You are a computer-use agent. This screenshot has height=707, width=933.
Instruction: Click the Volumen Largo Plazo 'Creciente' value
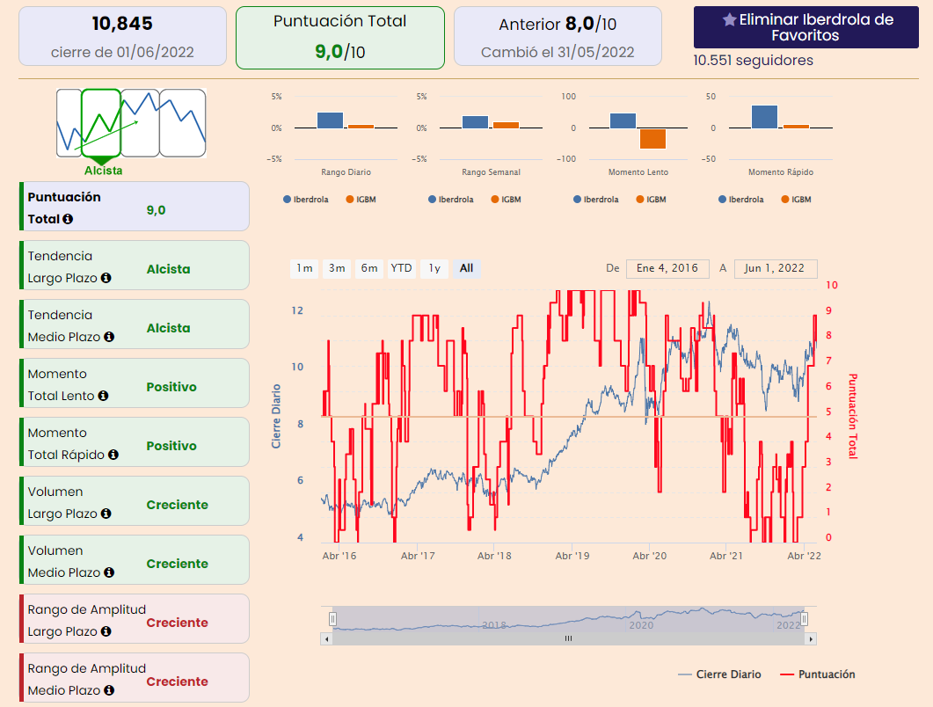pos(178,505)
